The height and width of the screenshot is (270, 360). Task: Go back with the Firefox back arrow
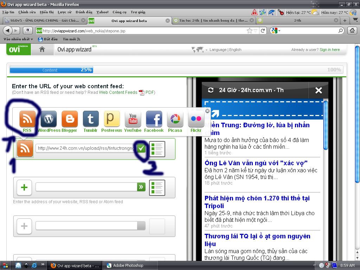pos(8,31)
